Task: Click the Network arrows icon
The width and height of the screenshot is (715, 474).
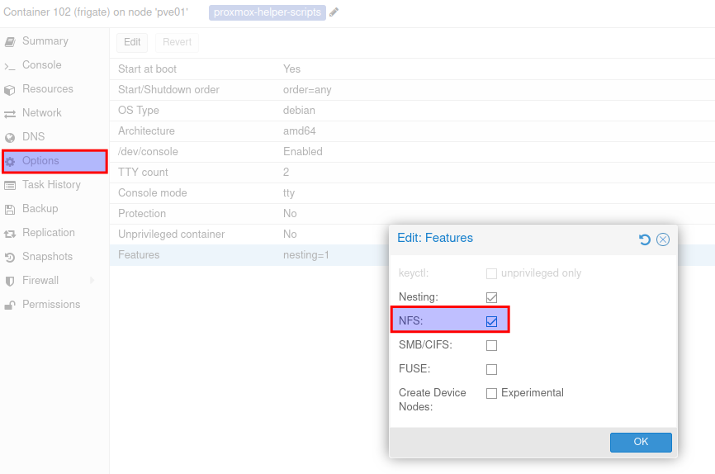Action: pyautogui.click(x=10, y=113)
